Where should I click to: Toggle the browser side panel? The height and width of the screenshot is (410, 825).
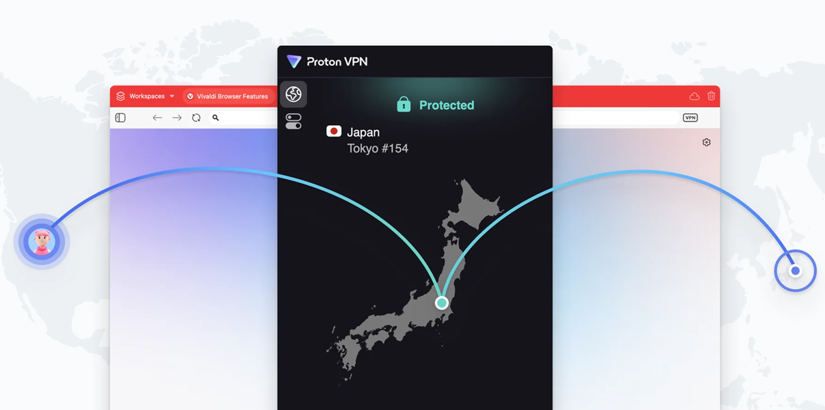coord(120,118)
